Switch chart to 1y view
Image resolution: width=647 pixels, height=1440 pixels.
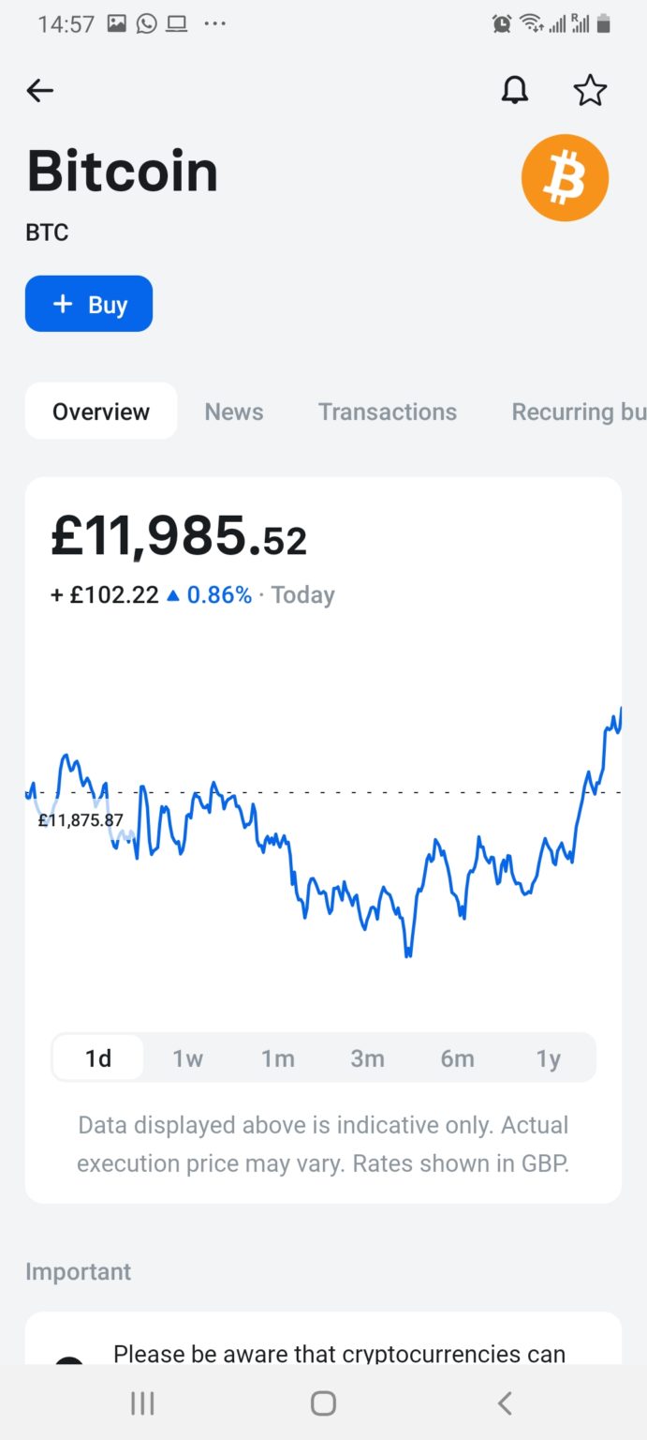548,1057
